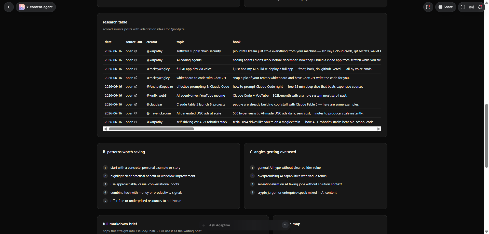Open source link for software supply chain security
This screenshot has width=489, height=234.
point(131,51)
